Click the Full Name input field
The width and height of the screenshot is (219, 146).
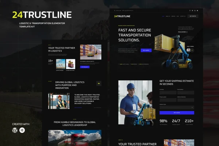point(168,92)
